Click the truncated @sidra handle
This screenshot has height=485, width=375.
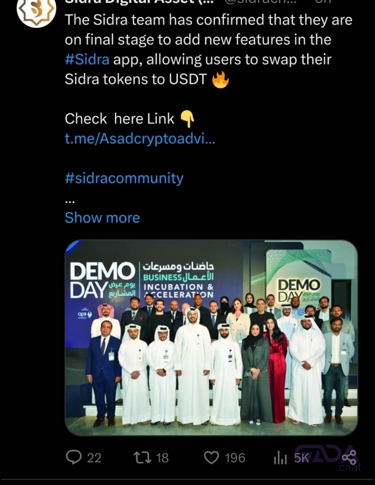click(x=260, y=2)
